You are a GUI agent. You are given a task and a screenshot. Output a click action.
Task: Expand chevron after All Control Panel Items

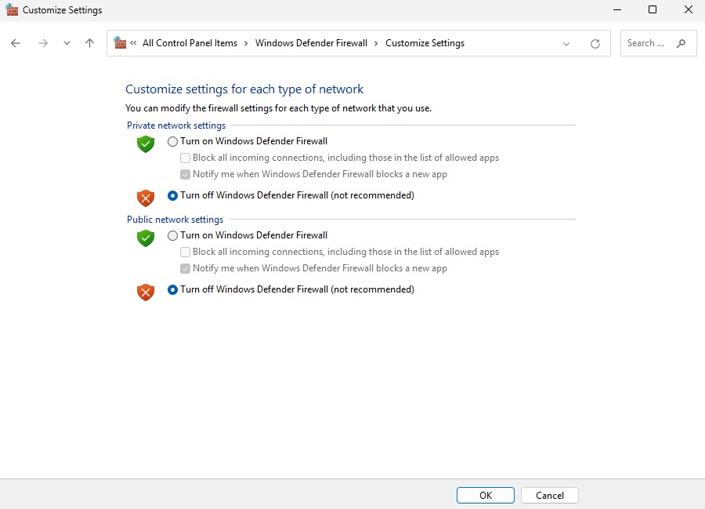[x=246, y=43]
